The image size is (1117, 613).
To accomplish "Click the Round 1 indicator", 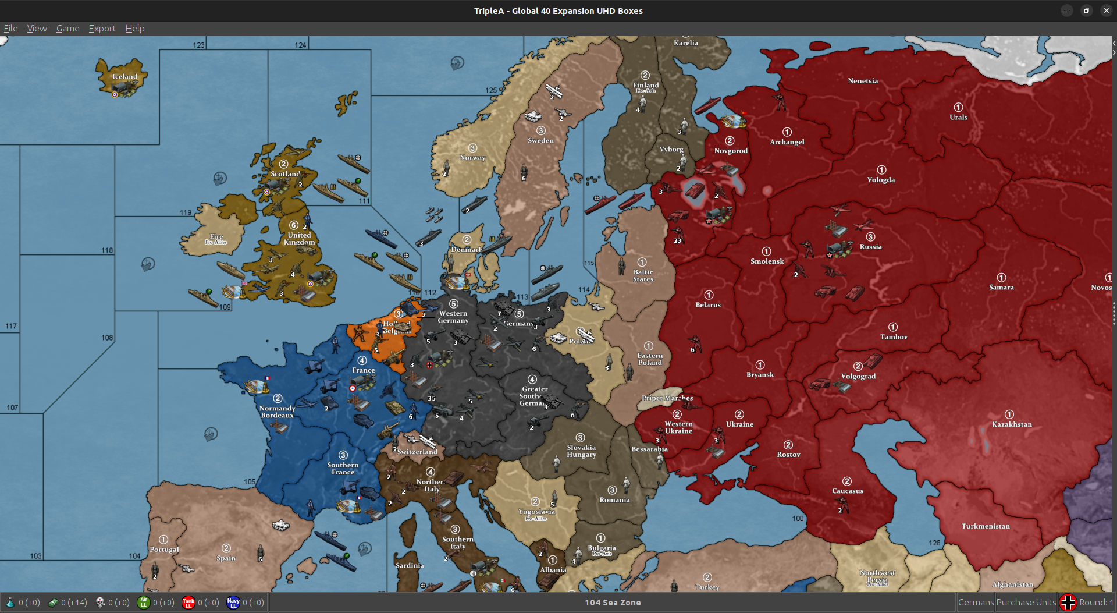I will [1096, 603].
